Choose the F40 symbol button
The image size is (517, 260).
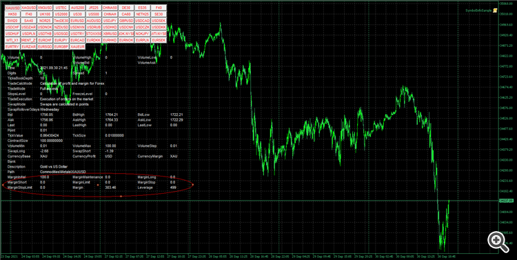click(159, 8)
